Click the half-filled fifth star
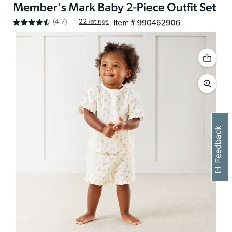232x232 pixels. pos(47,22)
